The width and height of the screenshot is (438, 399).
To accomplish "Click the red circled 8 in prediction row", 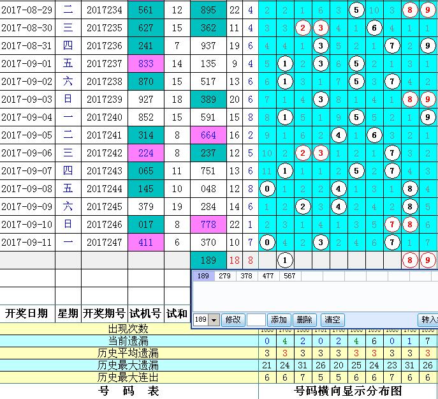I will tap(411, 260).
